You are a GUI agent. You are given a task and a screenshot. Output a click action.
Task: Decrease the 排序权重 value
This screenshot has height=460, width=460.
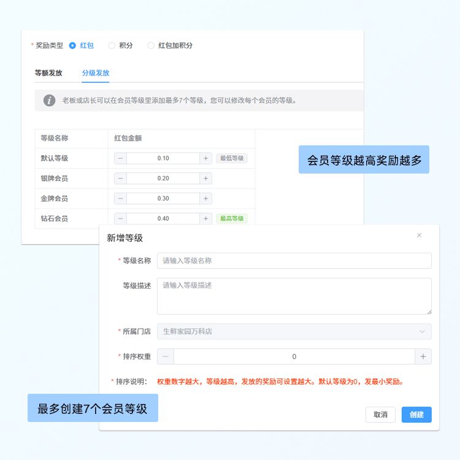(x=166, y=357)
